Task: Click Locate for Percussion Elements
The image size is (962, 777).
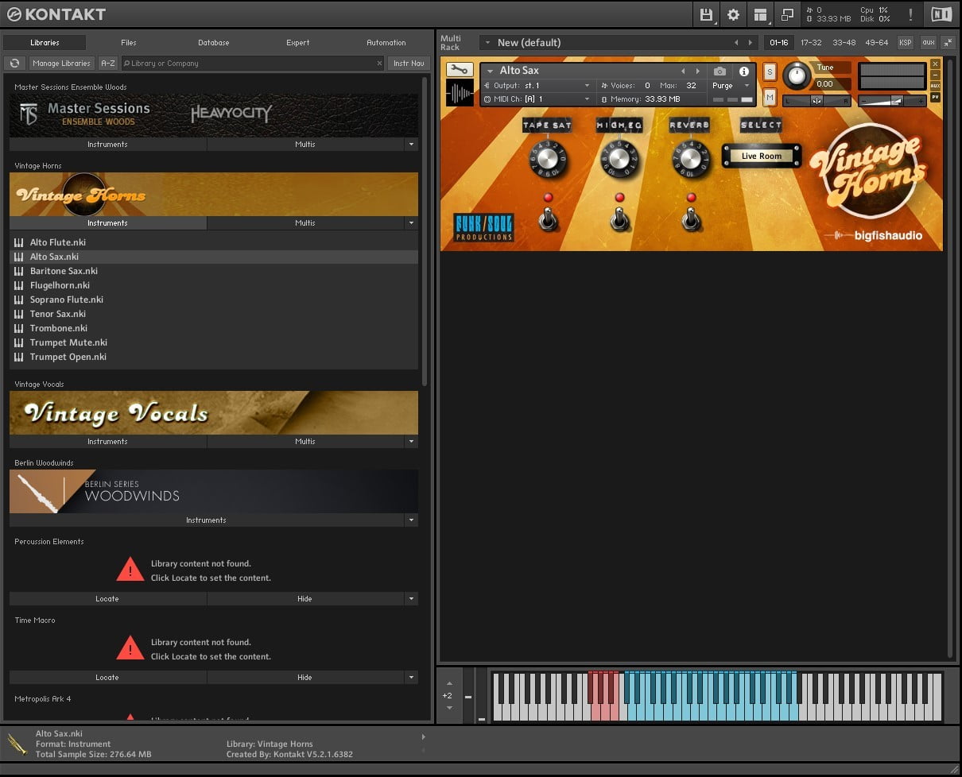Action: 107,599
